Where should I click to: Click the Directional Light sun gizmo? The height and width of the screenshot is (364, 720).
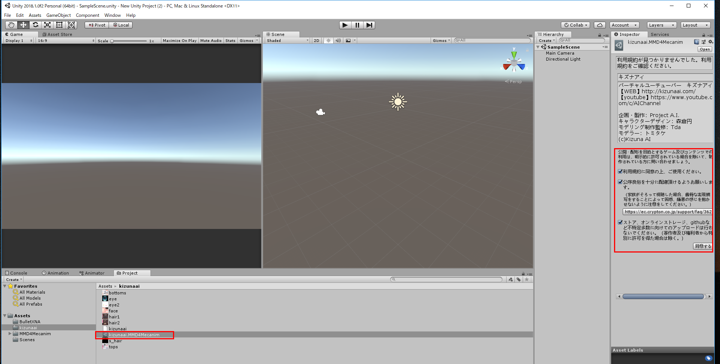(x=398, y=102)
